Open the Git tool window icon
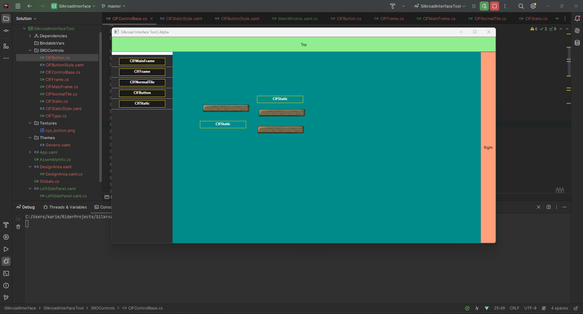Image resolution: width=583 pixels, height=314 pixels. 6,298
